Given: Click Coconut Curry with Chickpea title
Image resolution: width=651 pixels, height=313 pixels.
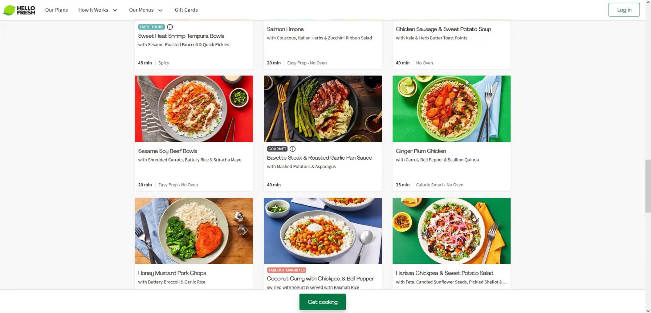Looking at the screenshot, I should (x=320, y=279).
